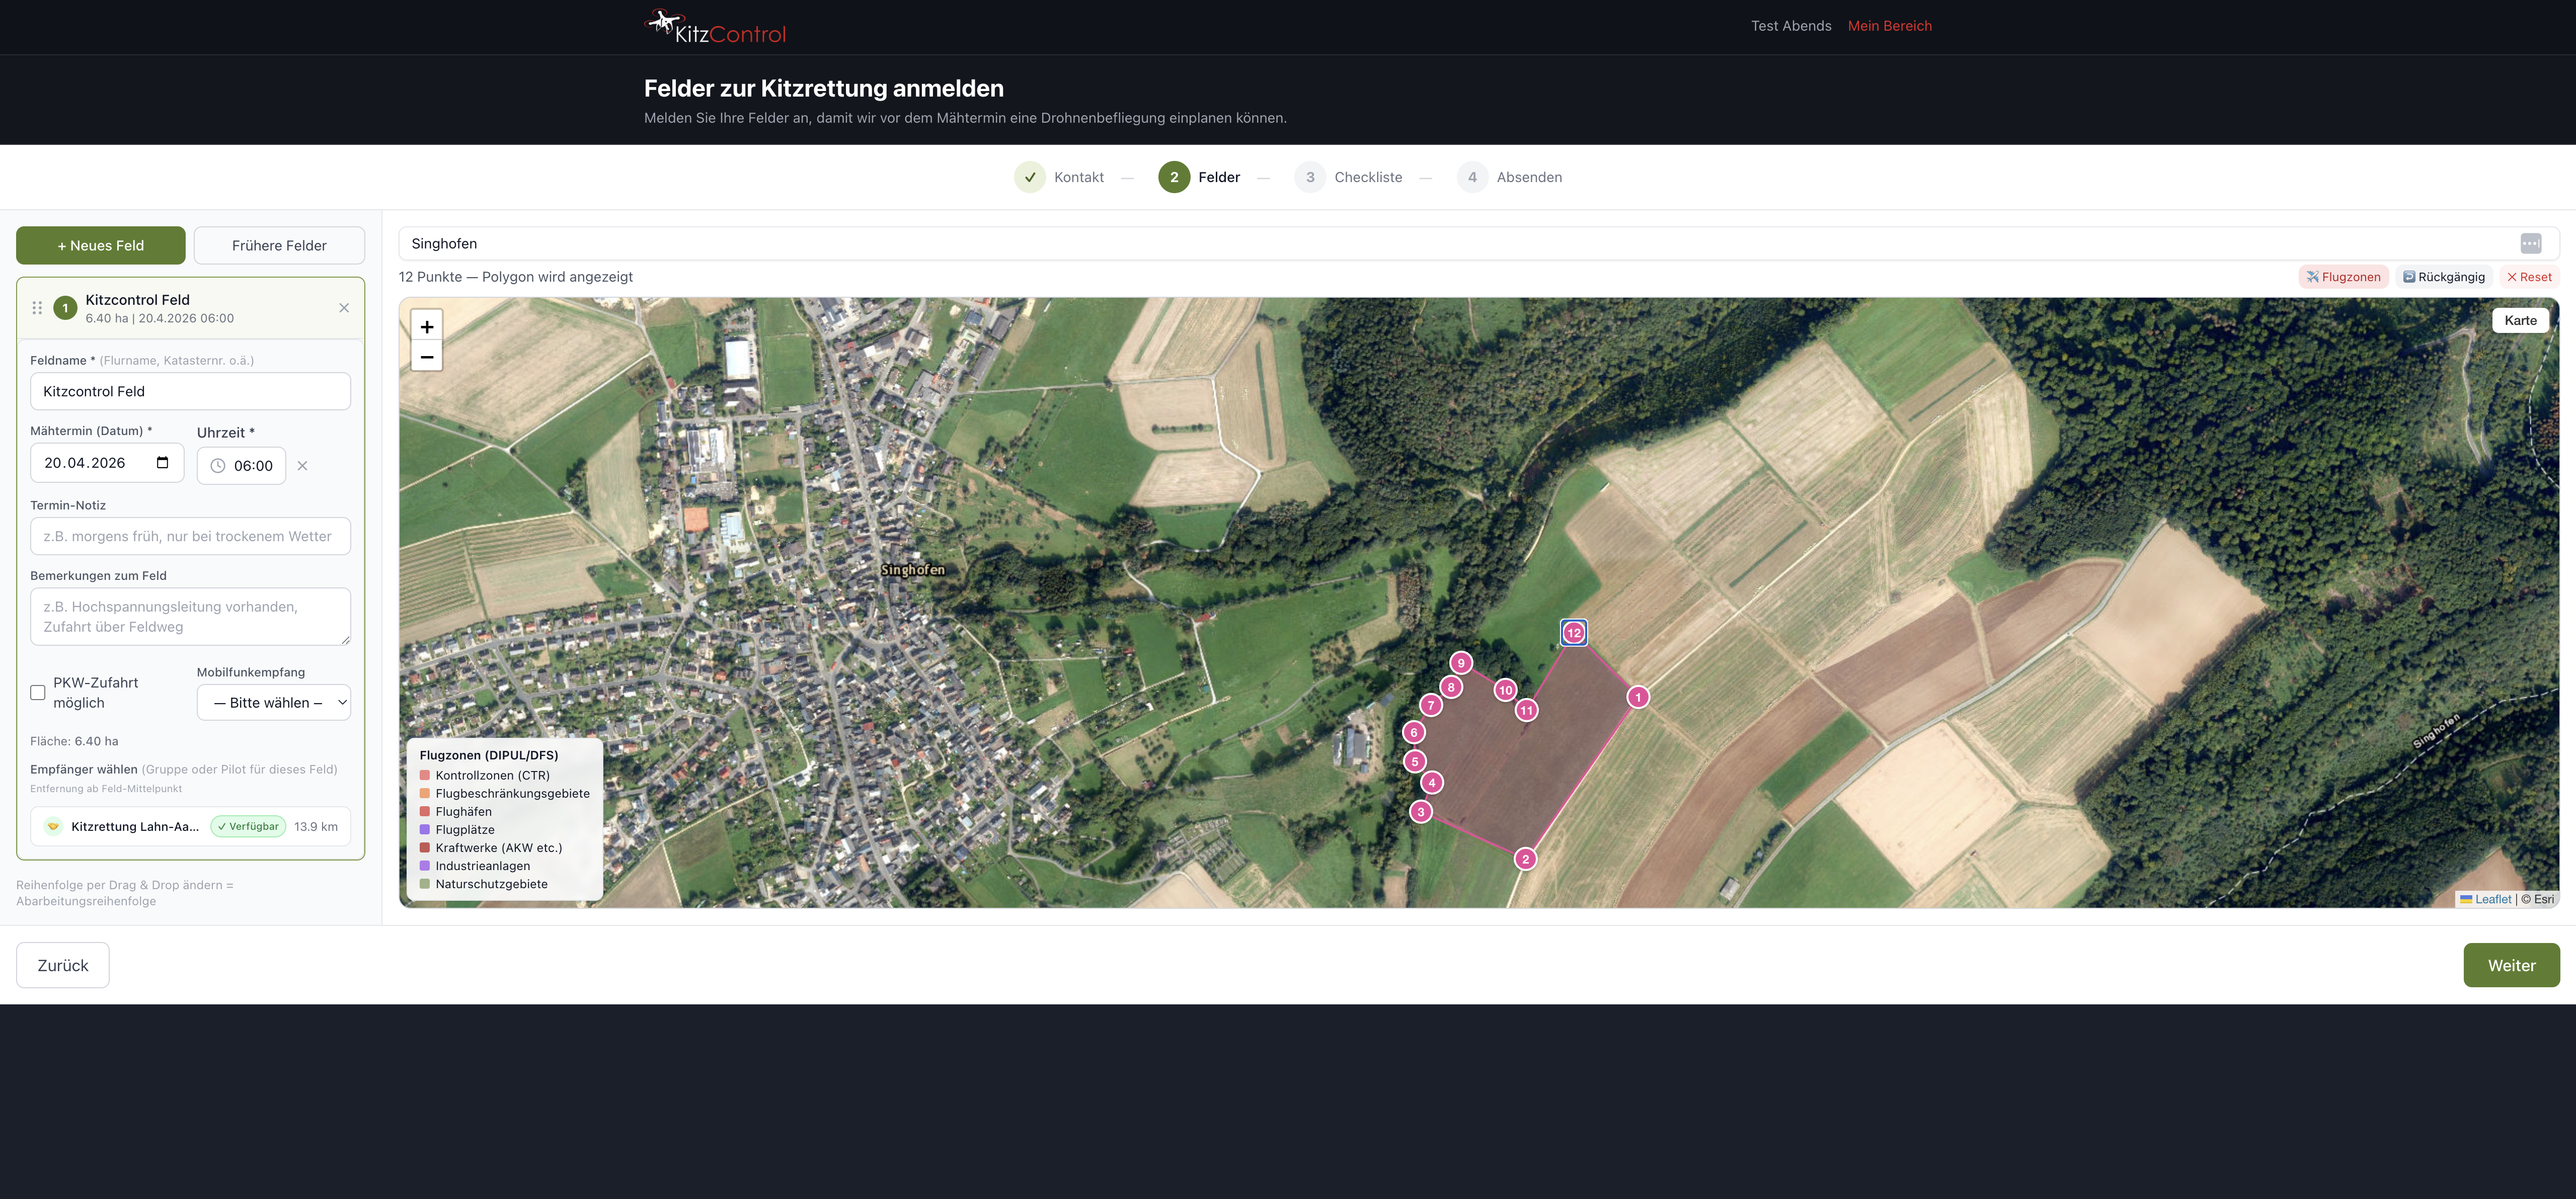Grab the drag handle of field card
2576x1199 pixels.
coord(37,308)
